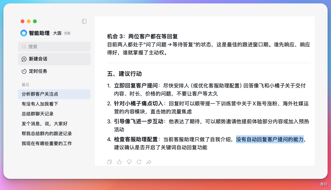Click the clock icon beside 定时任务
331x190 pixels.
24,71
